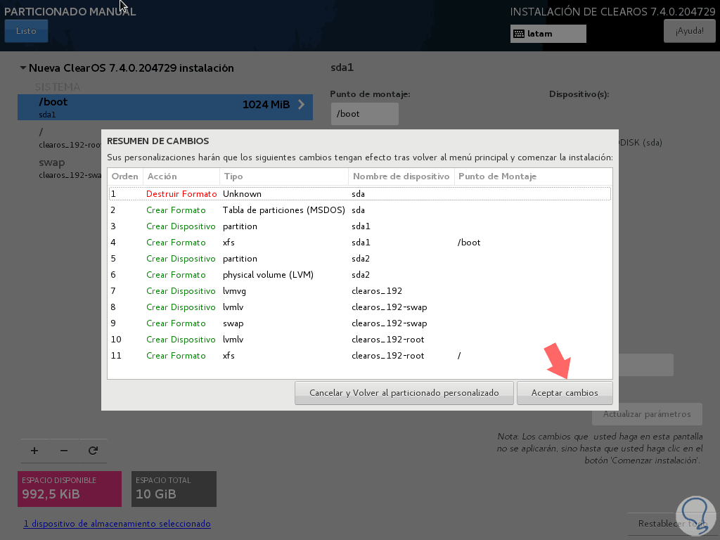This screenshot has width=720, height=540.
Task: Select row 10 lvmlv clearos_192-root
Action: pyautogui.click(x=359, y=340)
